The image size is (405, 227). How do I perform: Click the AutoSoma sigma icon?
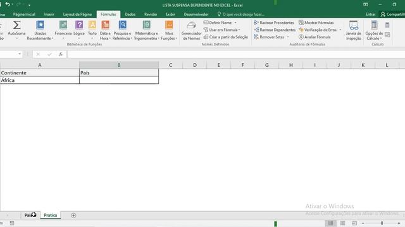coord(16,25)
